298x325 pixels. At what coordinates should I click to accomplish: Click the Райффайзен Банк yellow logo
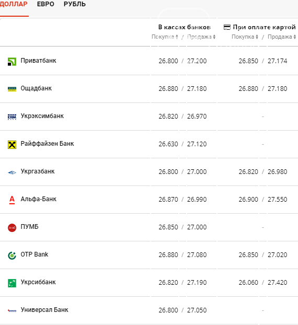click(x=12, y=145)
